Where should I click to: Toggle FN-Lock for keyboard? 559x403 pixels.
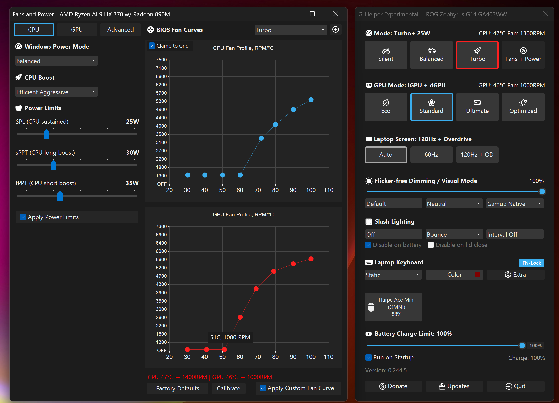point(531,263)
